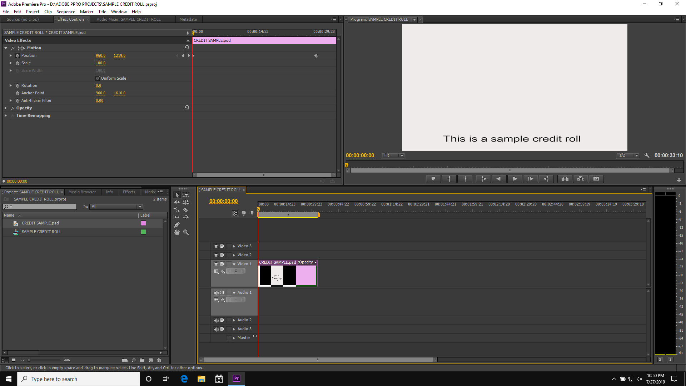Select the Slide tool
686x386 pixels.
(186, 217)
